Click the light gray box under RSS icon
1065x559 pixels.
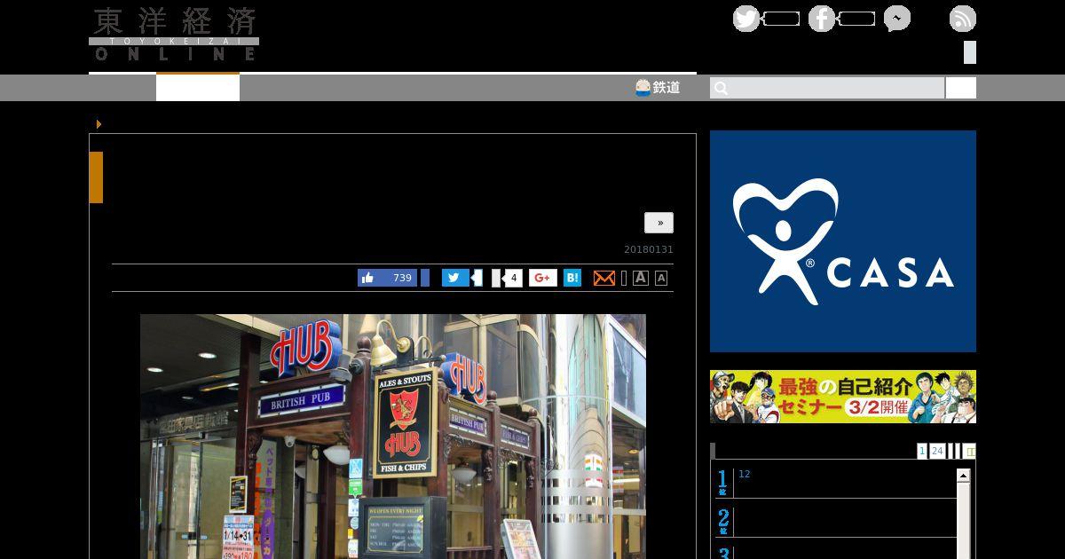970,52
